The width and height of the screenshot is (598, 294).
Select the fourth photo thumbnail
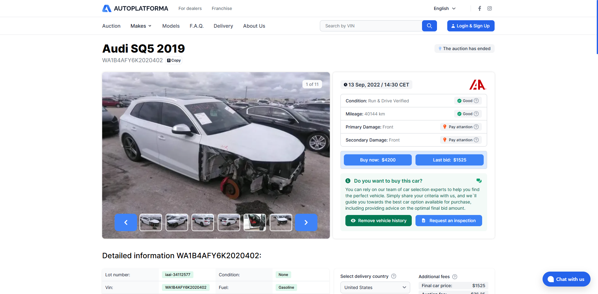coord(229,222)
